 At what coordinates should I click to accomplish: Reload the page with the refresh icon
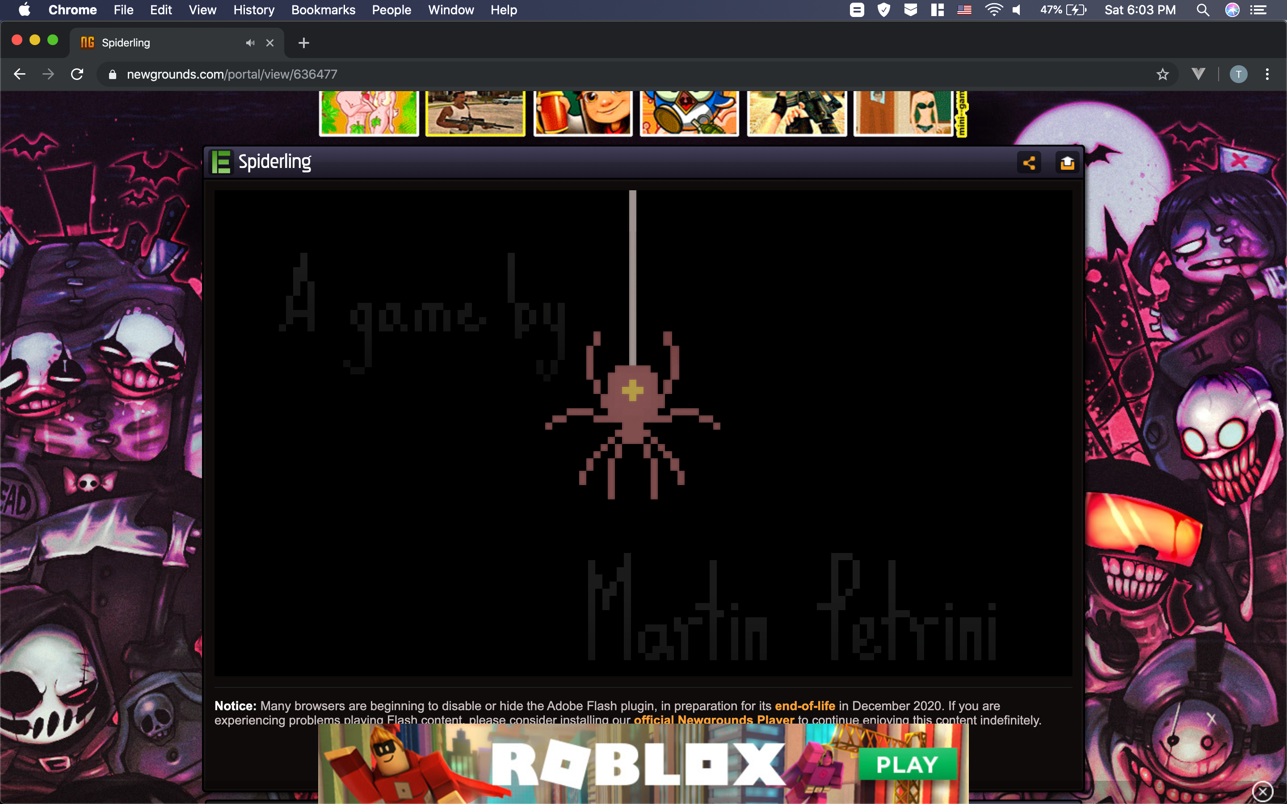[x=77, y=75]
